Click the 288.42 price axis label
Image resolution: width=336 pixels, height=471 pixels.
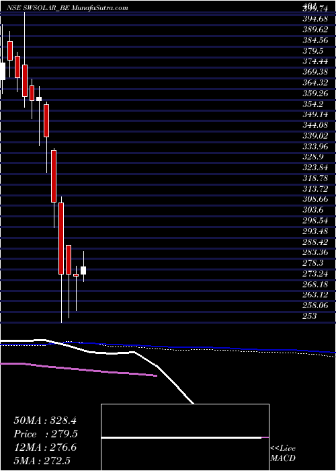(x=316, y=242)
